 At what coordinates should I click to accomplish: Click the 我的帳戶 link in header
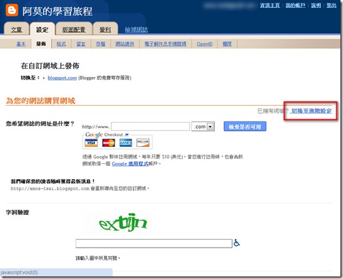pyautogui.click(x=295, y=5)
